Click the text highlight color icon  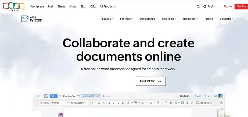135,103
